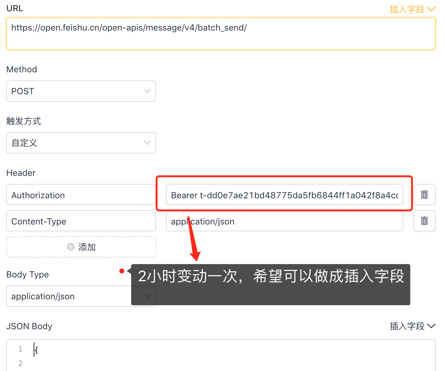Screen dimensions: 445x371
Task: Open the JSON Body 插入字段 dropdown
Action: point(412,326)
